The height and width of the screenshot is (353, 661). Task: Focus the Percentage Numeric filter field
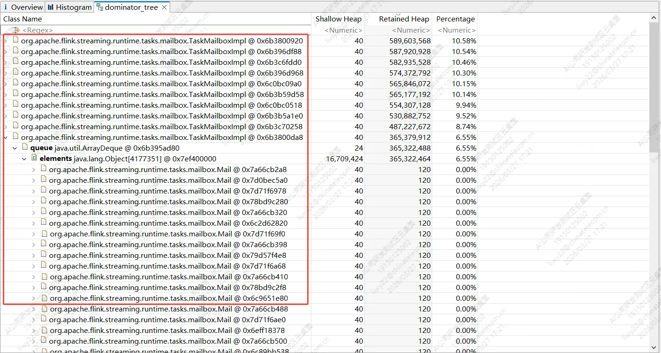pos(455,30)
